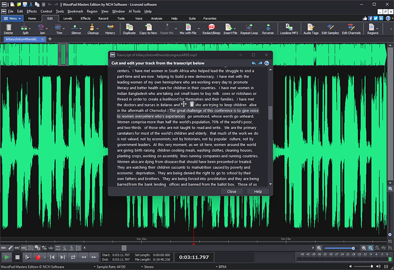This screenshot has height=270, width=394.
Task: Open the History panel icon
Action: click(x=110, y=28)
